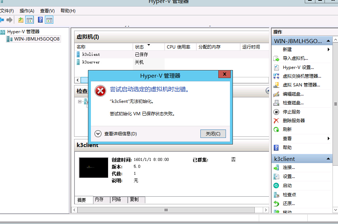Click 刷新 green refresh icon
The image size is (338, 224).
(x=276, y=130)
